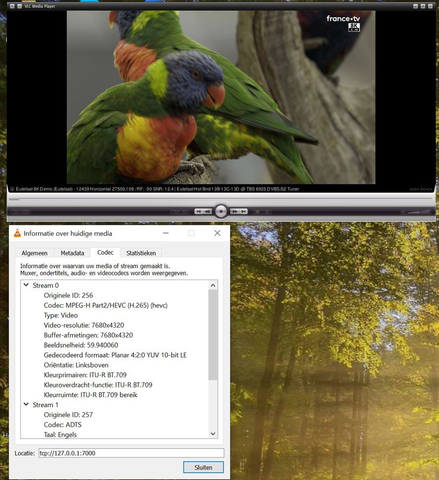
Task: Collapse the Stream 0 tree node
Action: [x=26, y=285]
